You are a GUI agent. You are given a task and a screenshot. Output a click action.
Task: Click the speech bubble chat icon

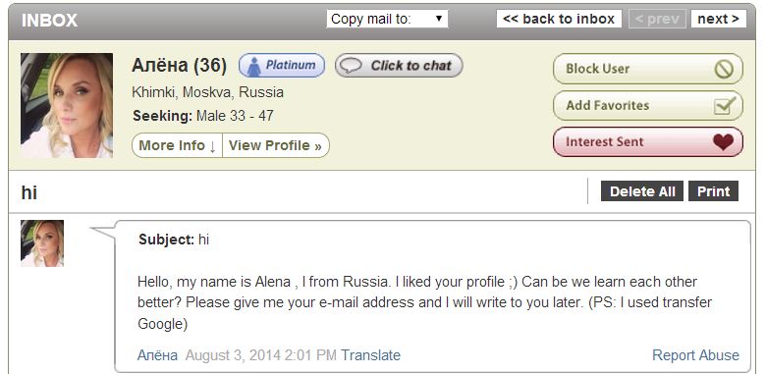coord(351,66)
